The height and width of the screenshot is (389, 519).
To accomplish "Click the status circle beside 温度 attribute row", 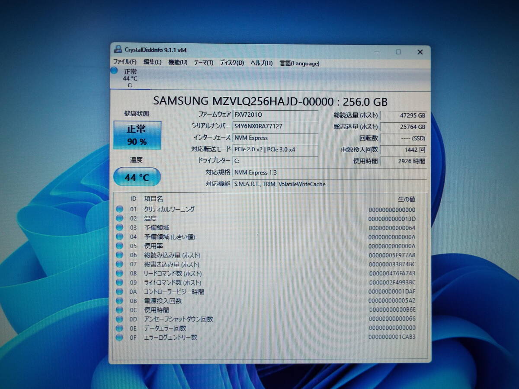I will point(119,219).
